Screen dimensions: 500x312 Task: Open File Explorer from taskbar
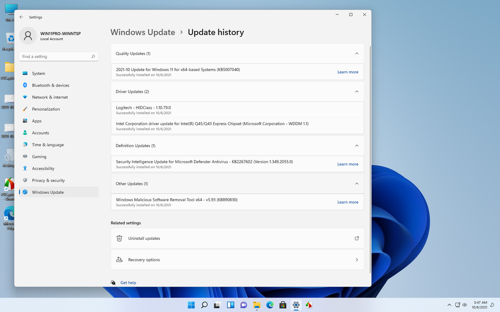coord(257,305)
